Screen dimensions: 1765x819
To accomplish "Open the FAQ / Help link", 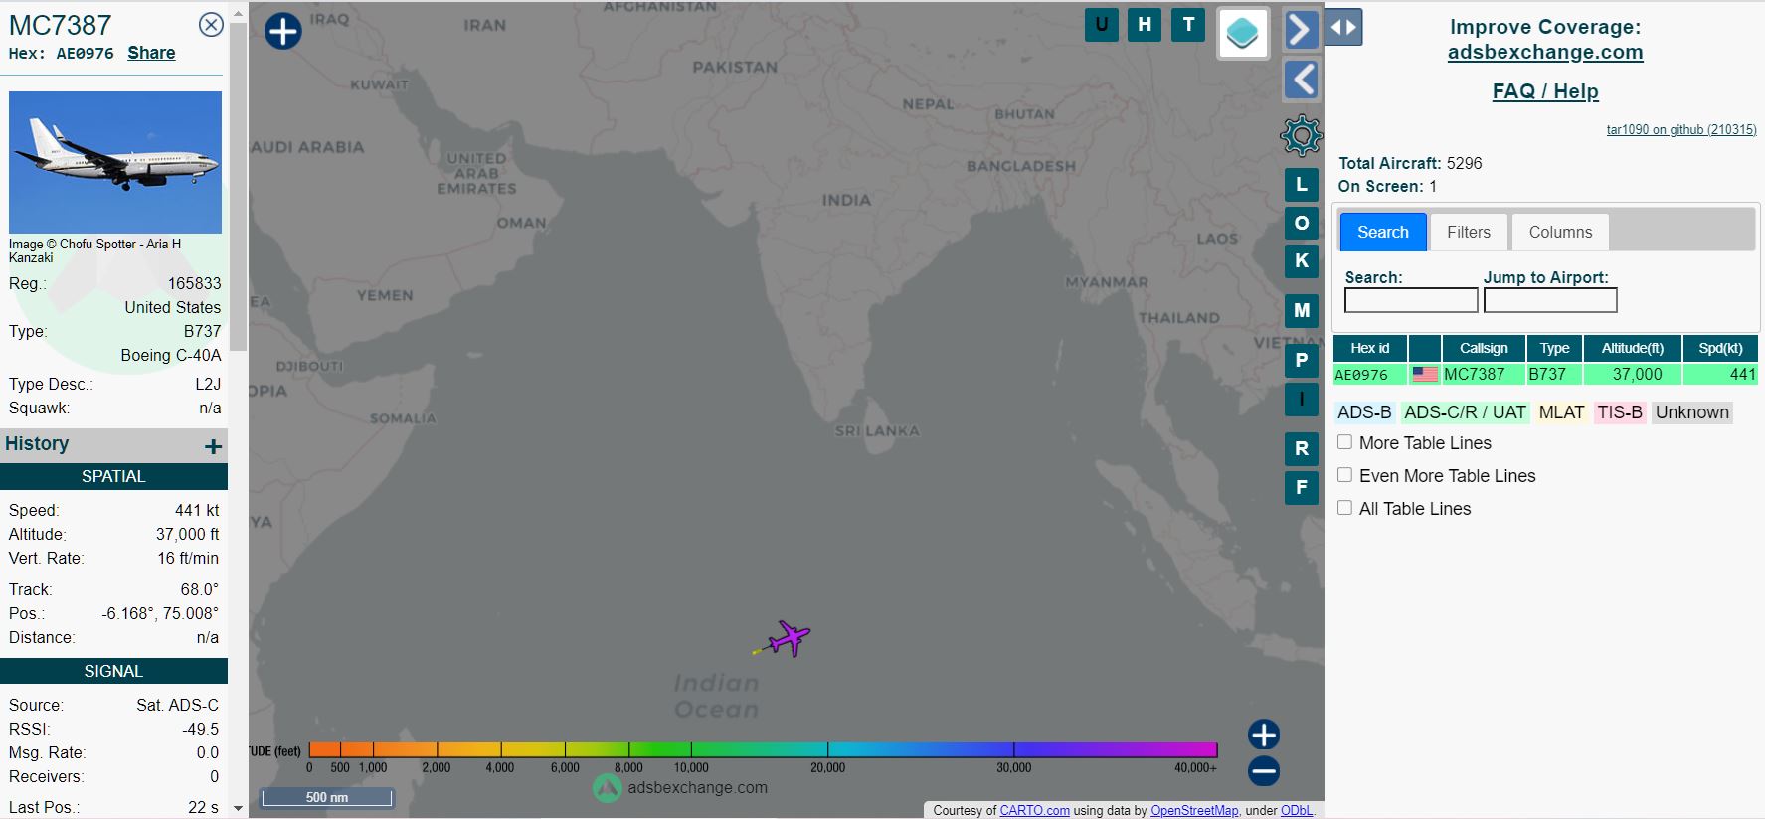I will (1545, 91).
